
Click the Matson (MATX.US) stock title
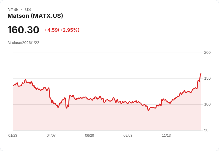coord(35,16)
